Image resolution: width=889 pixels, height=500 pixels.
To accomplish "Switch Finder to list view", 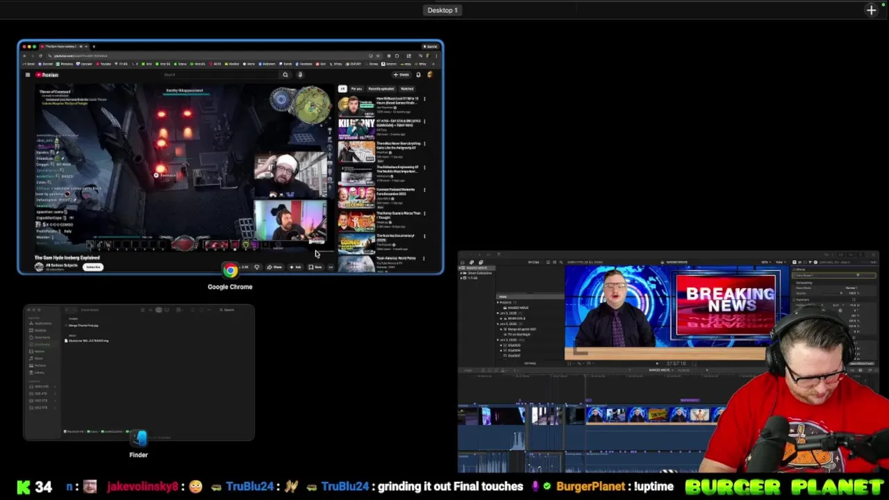I will pyautogui.click(x=151, y=310).
